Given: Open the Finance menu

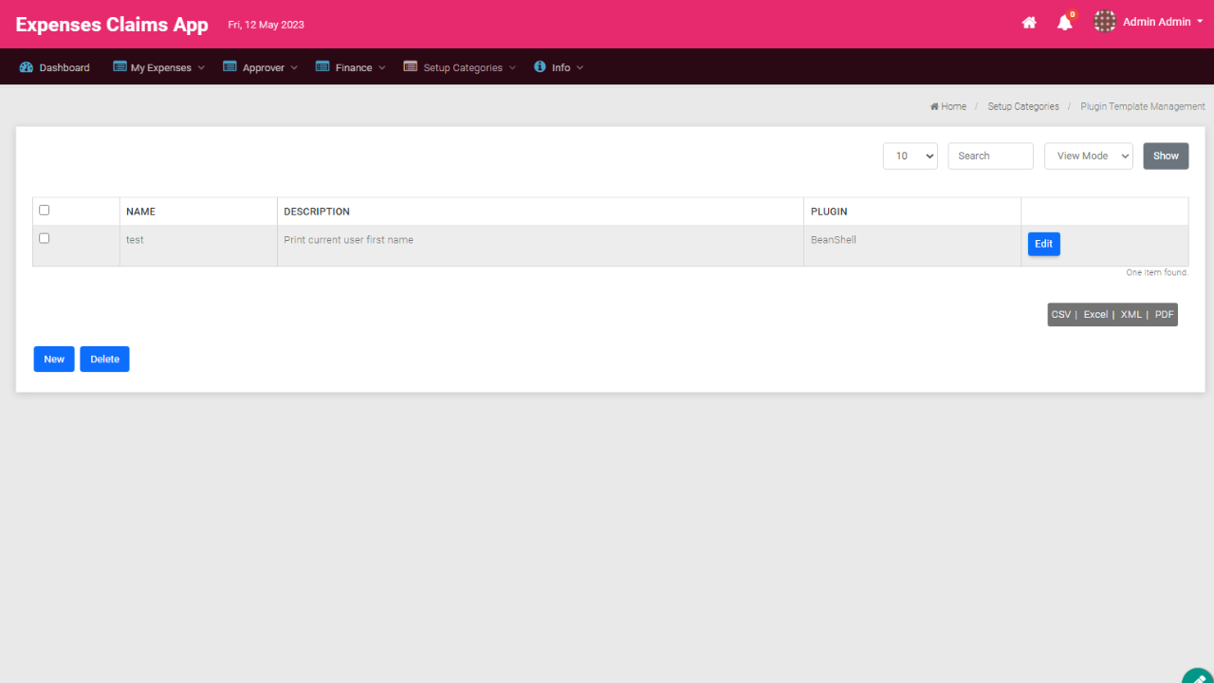Looking at the screenshot, I should click(351, 67).
